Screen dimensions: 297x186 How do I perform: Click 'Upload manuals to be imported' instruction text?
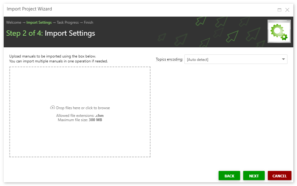click(x=53, y=56)
